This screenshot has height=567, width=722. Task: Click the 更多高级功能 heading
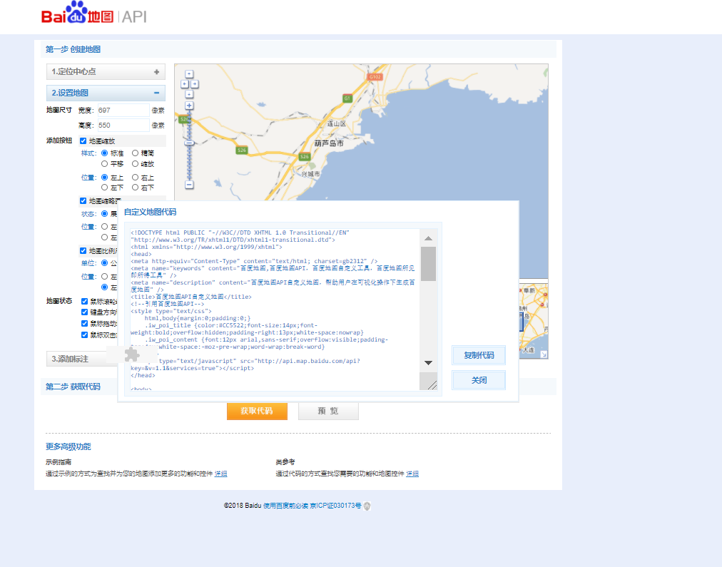tap(68, 446)
